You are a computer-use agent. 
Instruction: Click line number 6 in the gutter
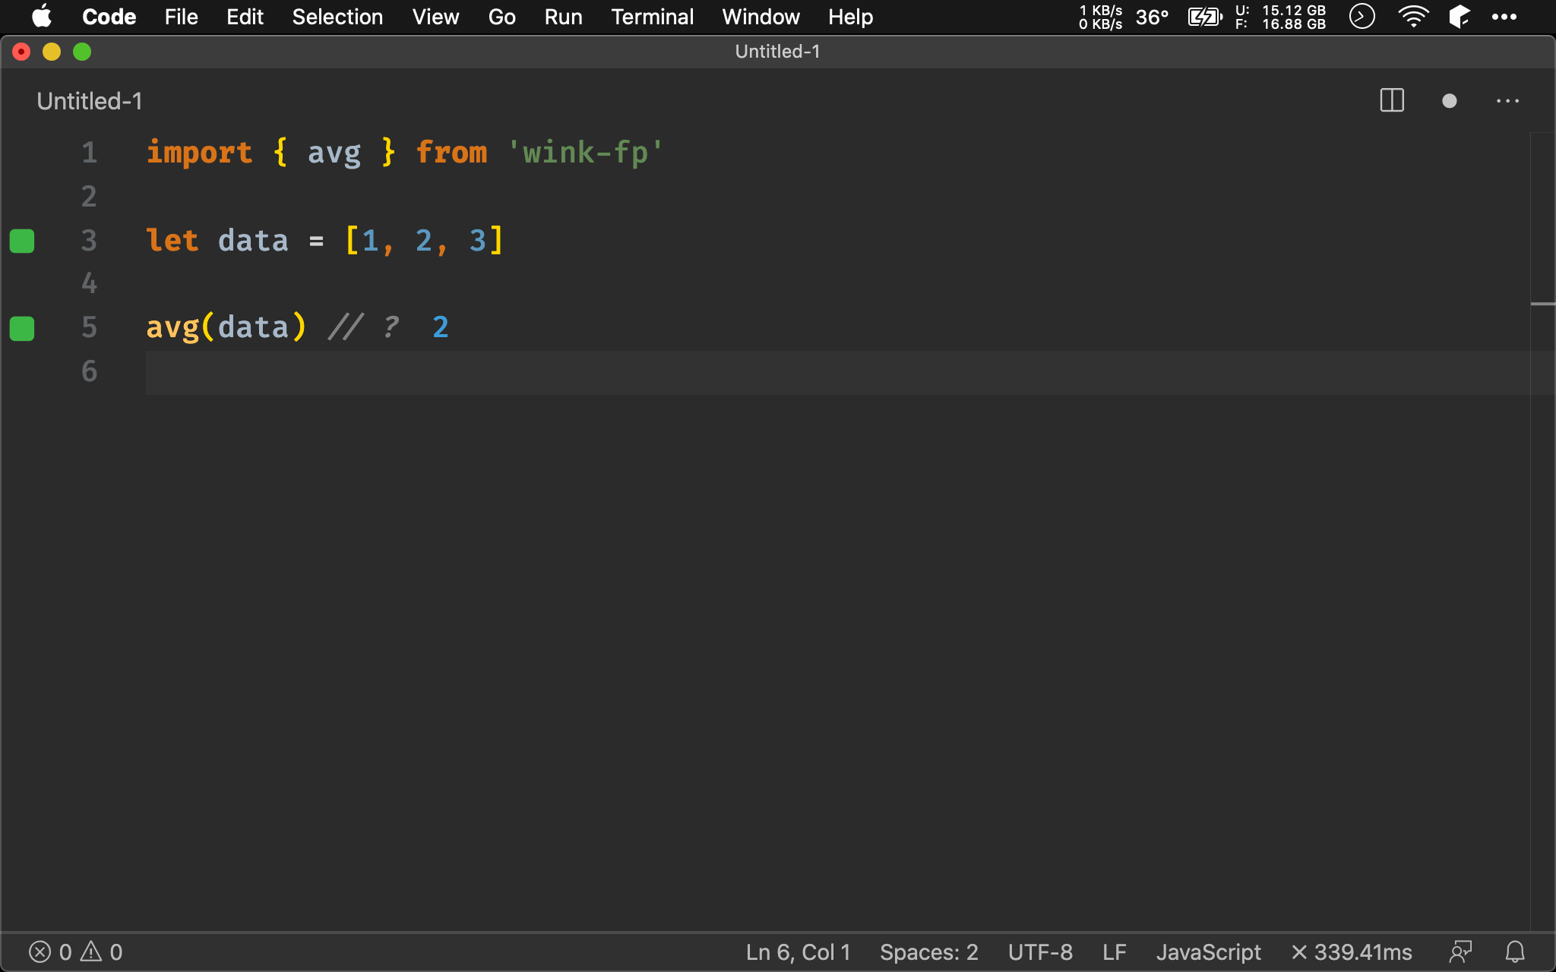pos(89,371)
